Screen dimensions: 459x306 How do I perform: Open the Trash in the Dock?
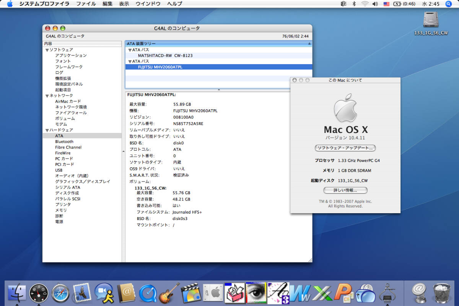[x=441, y=293]
